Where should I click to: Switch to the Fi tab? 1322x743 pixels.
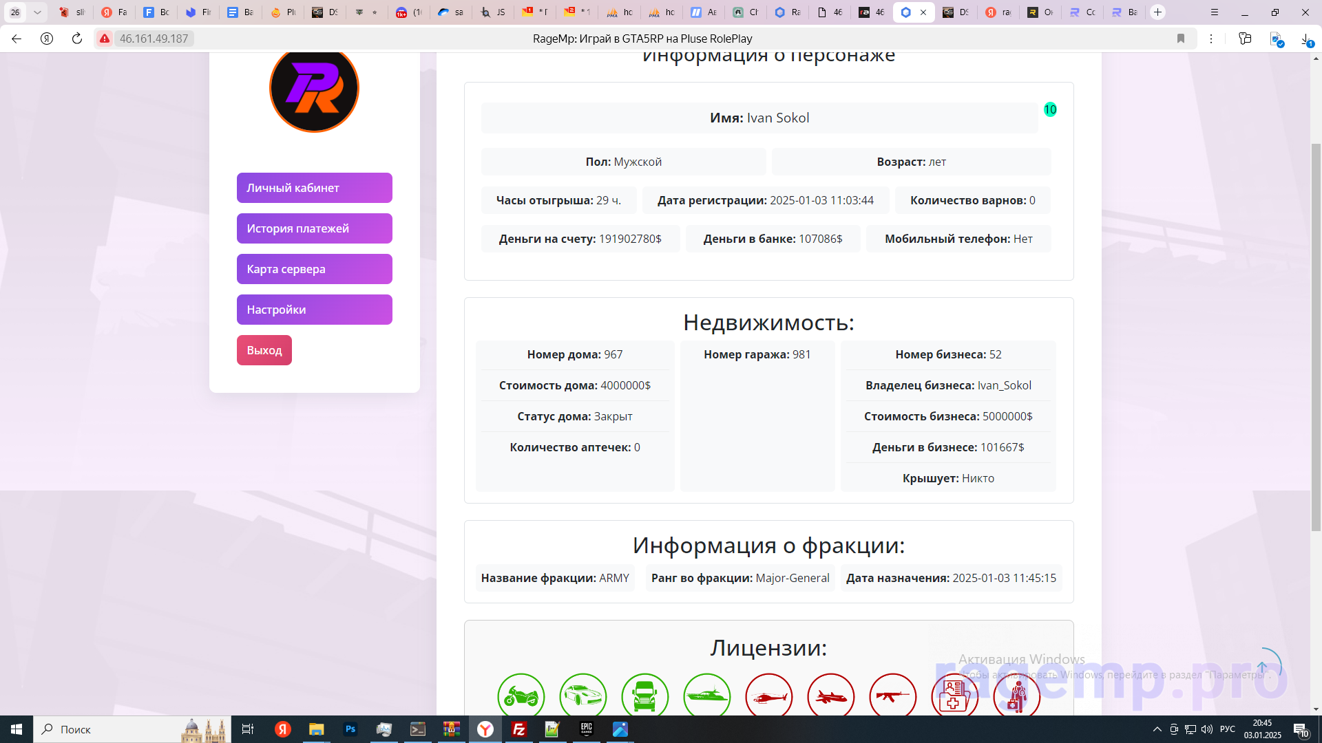199,12
